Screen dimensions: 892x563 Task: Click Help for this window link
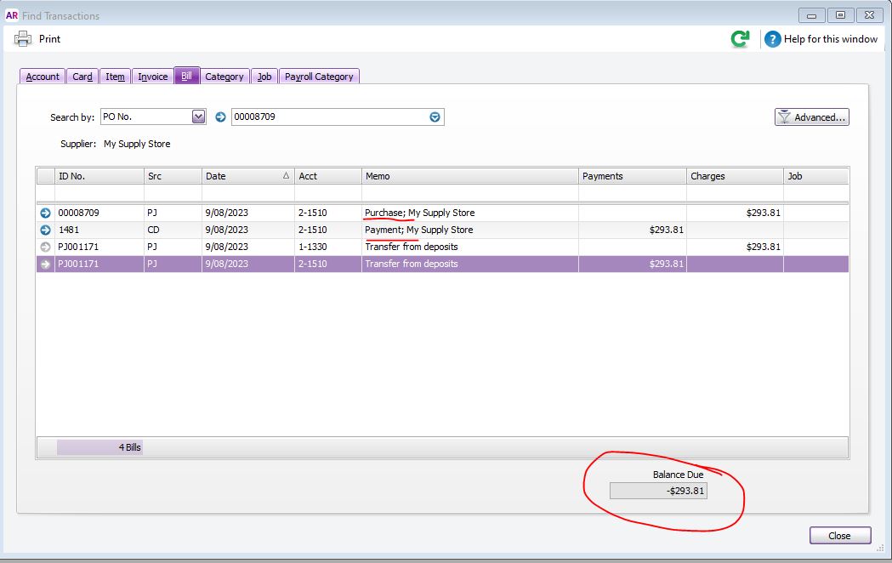coord(831,39)
